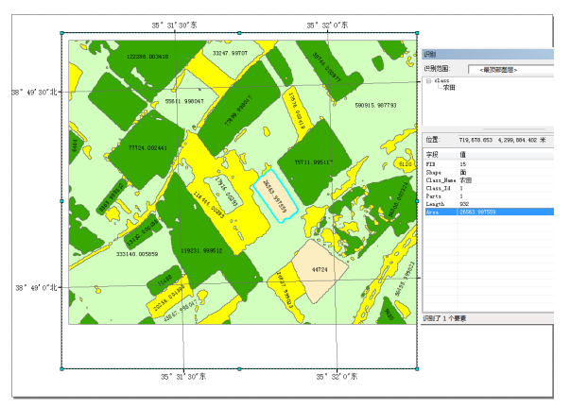Select the Class_Name attribute row

click(x=489, y=180)
